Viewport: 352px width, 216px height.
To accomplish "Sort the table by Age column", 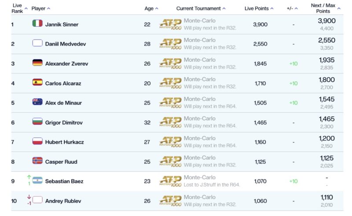I will 157,8.
